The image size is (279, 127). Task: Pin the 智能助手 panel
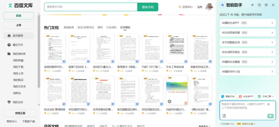(252, 5)
